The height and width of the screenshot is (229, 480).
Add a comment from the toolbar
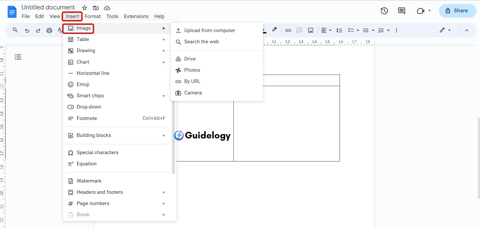[x=299, y=30]
